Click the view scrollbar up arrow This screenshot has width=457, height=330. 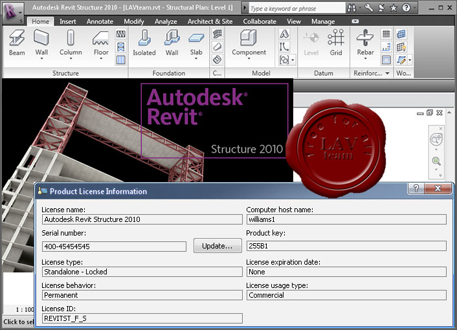[x=449, y=113]
